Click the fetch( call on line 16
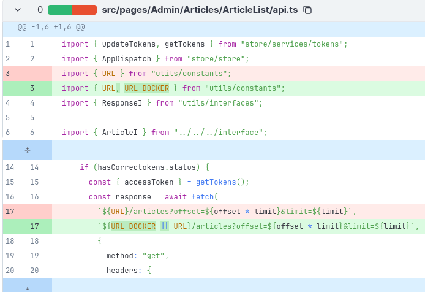The image size is (425, 292). (205, 197)
